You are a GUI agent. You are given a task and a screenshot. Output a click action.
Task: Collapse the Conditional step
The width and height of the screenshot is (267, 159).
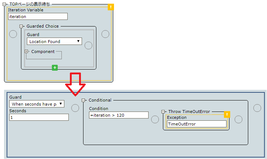pyautogui.click(x=83, y=100)
